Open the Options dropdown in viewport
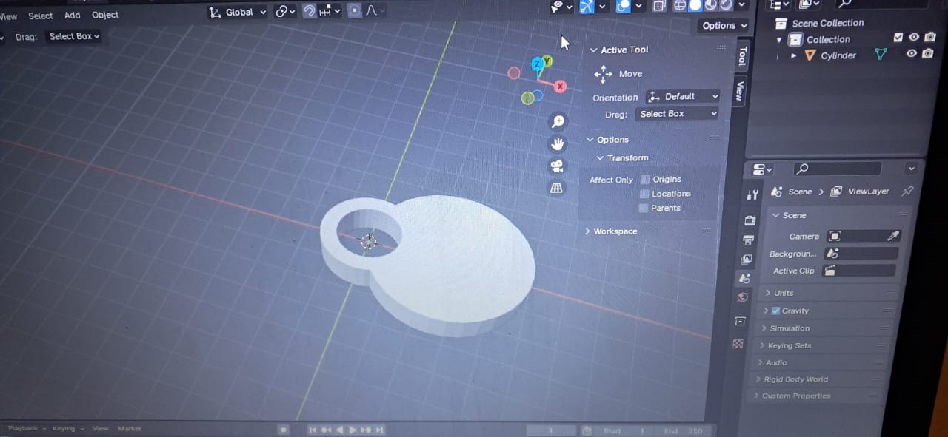948x437 pixels. 723,25
